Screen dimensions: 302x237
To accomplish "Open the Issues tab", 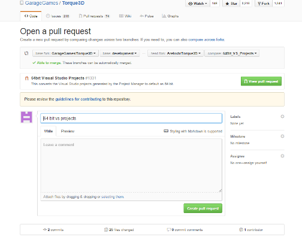I will click(x=58, y=16).
